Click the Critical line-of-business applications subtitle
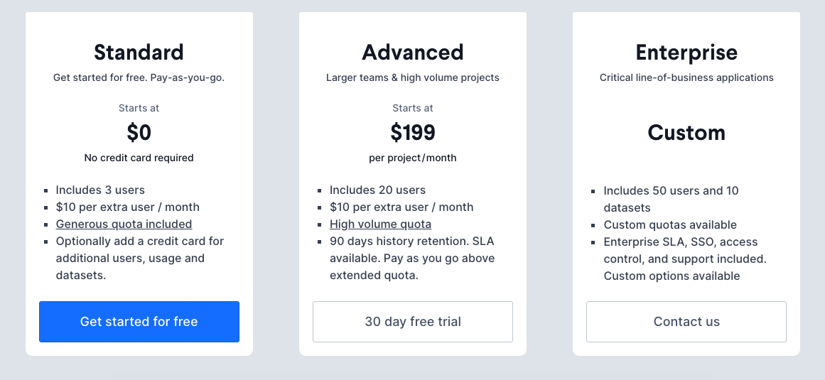This screenshot has height=380, width=825. click(x=686, y=77)
